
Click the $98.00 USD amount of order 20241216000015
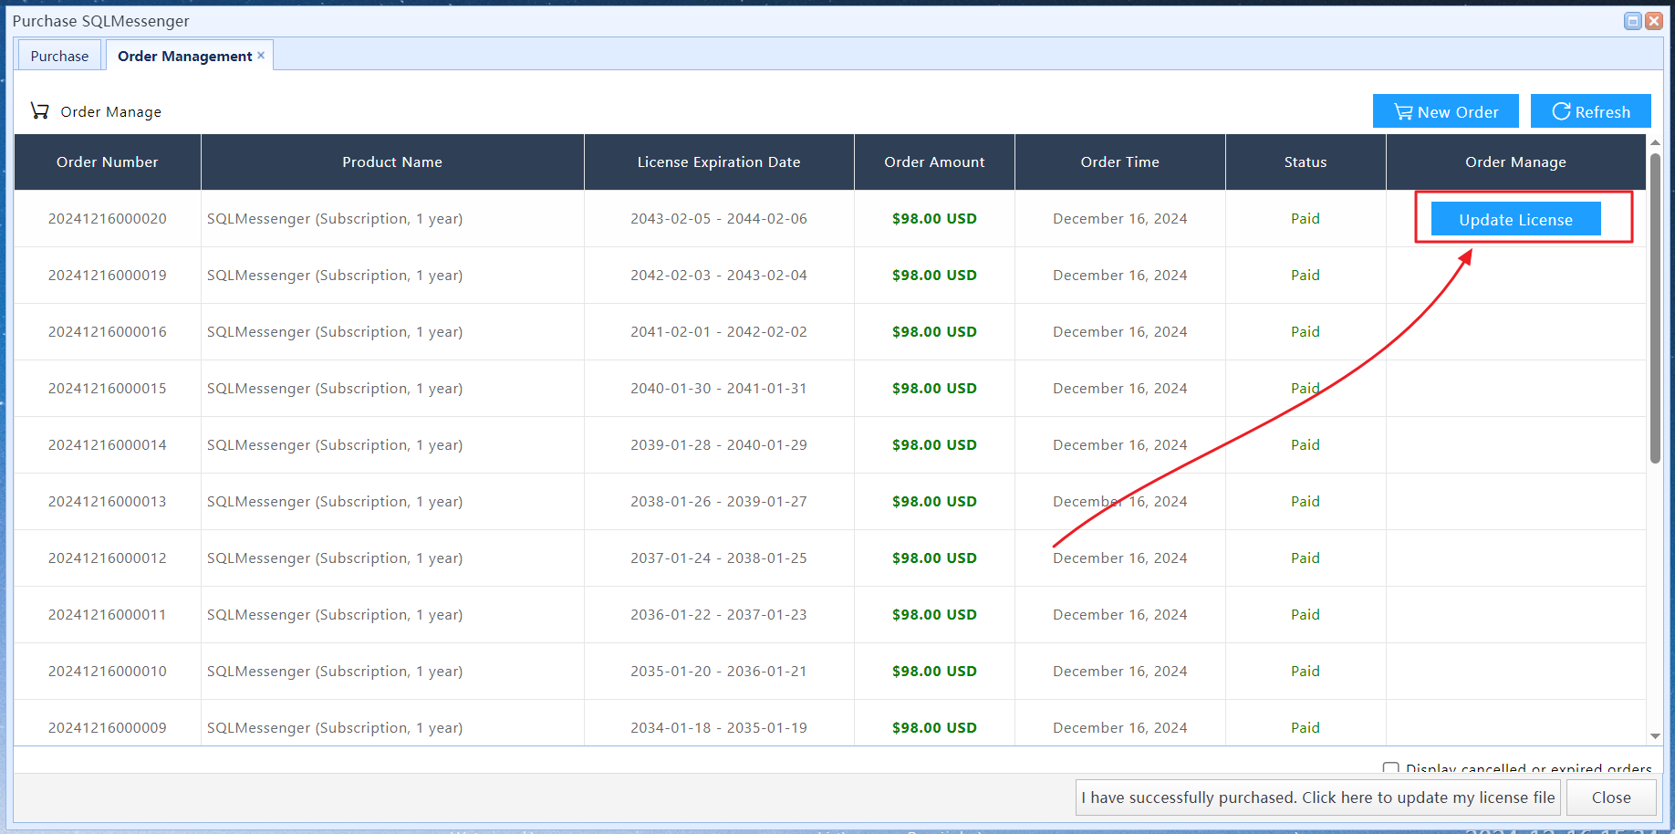pos(934,388)
